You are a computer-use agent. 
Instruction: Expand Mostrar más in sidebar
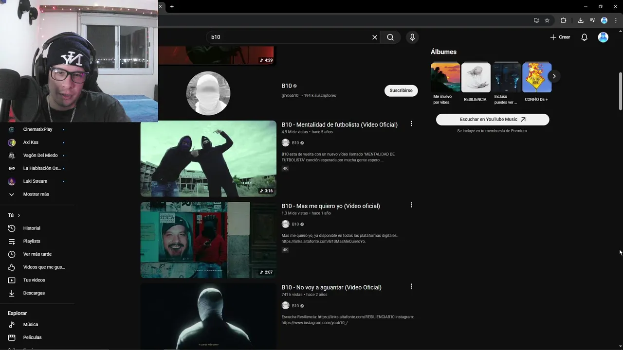(x=37, y=194)
